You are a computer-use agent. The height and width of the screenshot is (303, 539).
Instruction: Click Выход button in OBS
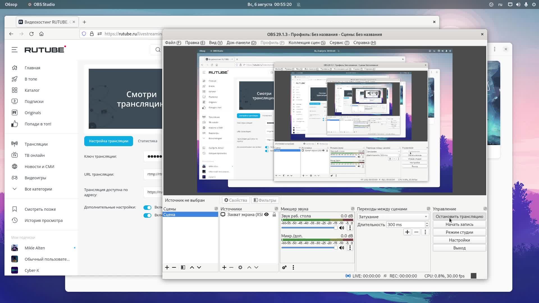[459, 248]
